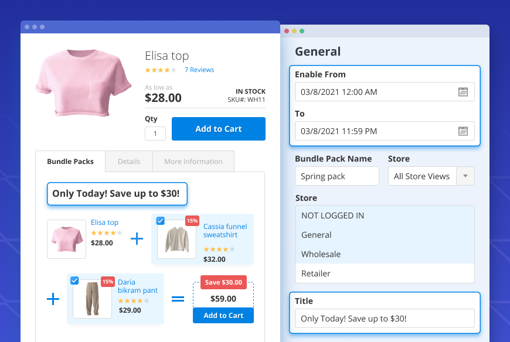Open the Enable From calendar picker
This screenshot has height=342, width=510.
click(x=463, y=92)
